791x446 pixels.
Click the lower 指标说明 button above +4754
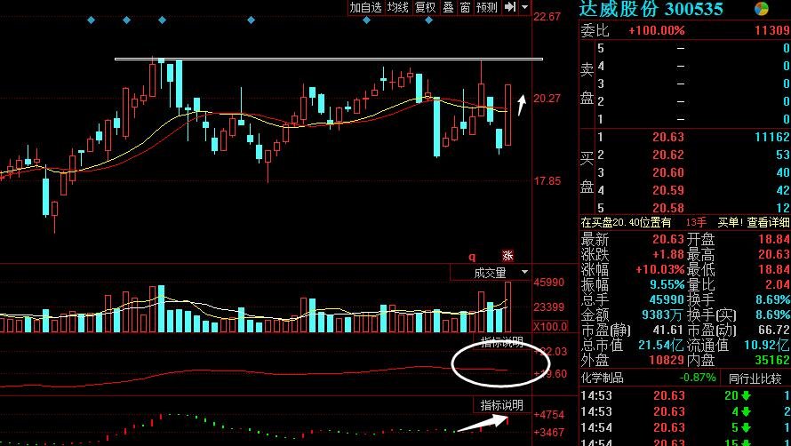[501, 404]
